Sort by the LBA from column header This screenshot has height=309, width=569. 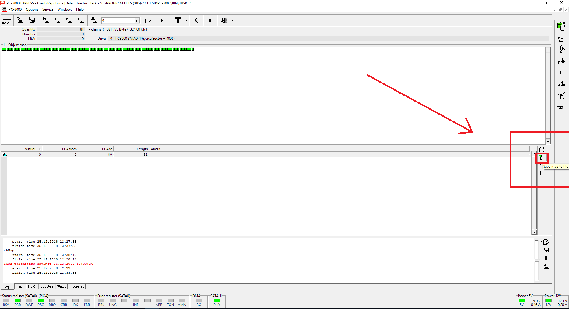(x=60, y=149)
